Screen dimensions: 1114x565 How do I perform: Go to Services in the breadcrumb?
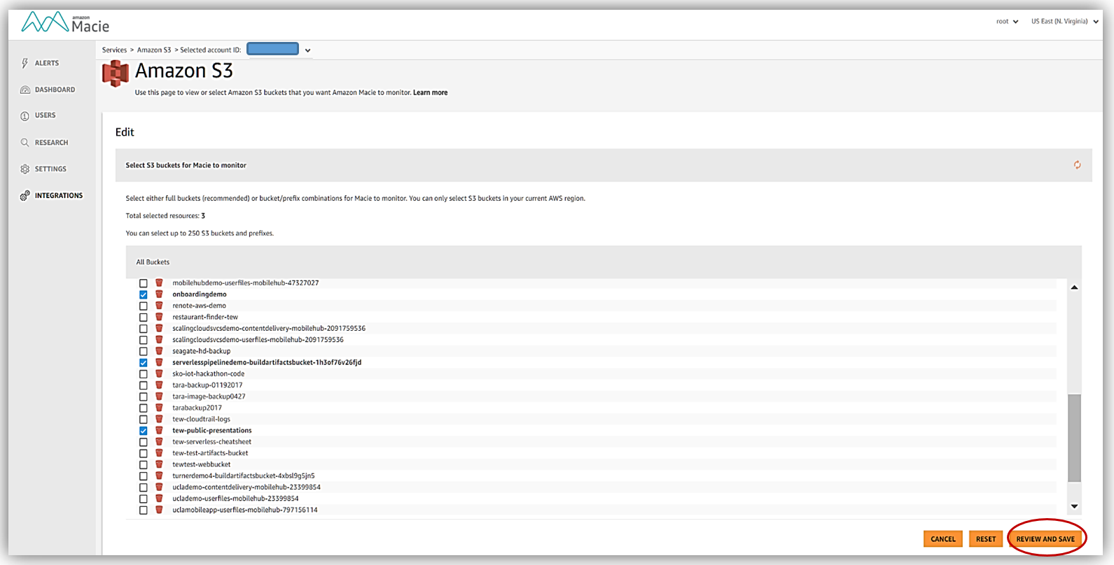[x=114, y=50]
